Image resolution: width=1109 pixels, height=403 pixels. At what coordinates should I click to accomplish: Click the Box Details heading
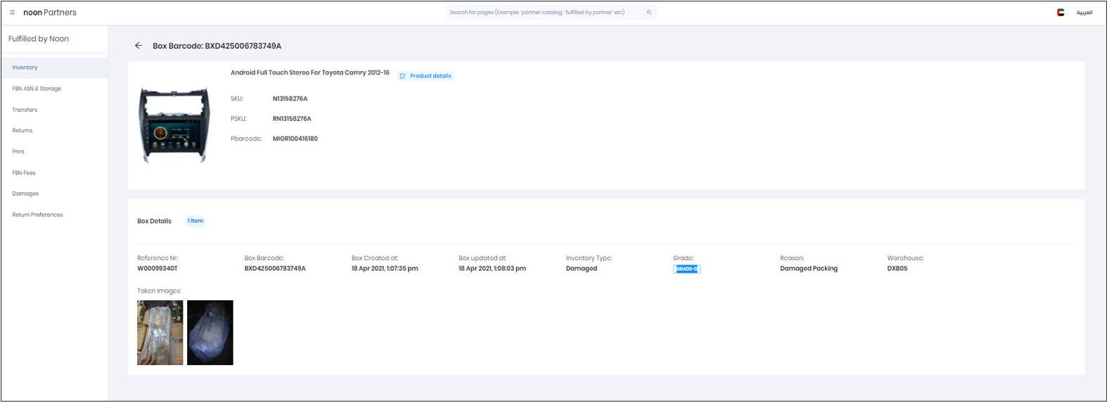point(154,221)
